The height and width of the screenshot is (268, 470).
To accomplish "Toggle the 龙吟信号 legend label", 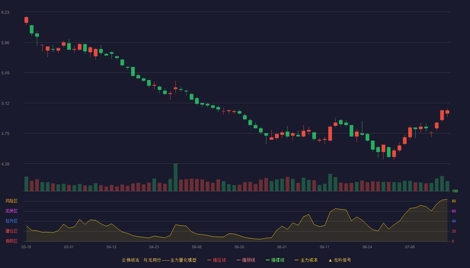I will (x=342, y=260).
